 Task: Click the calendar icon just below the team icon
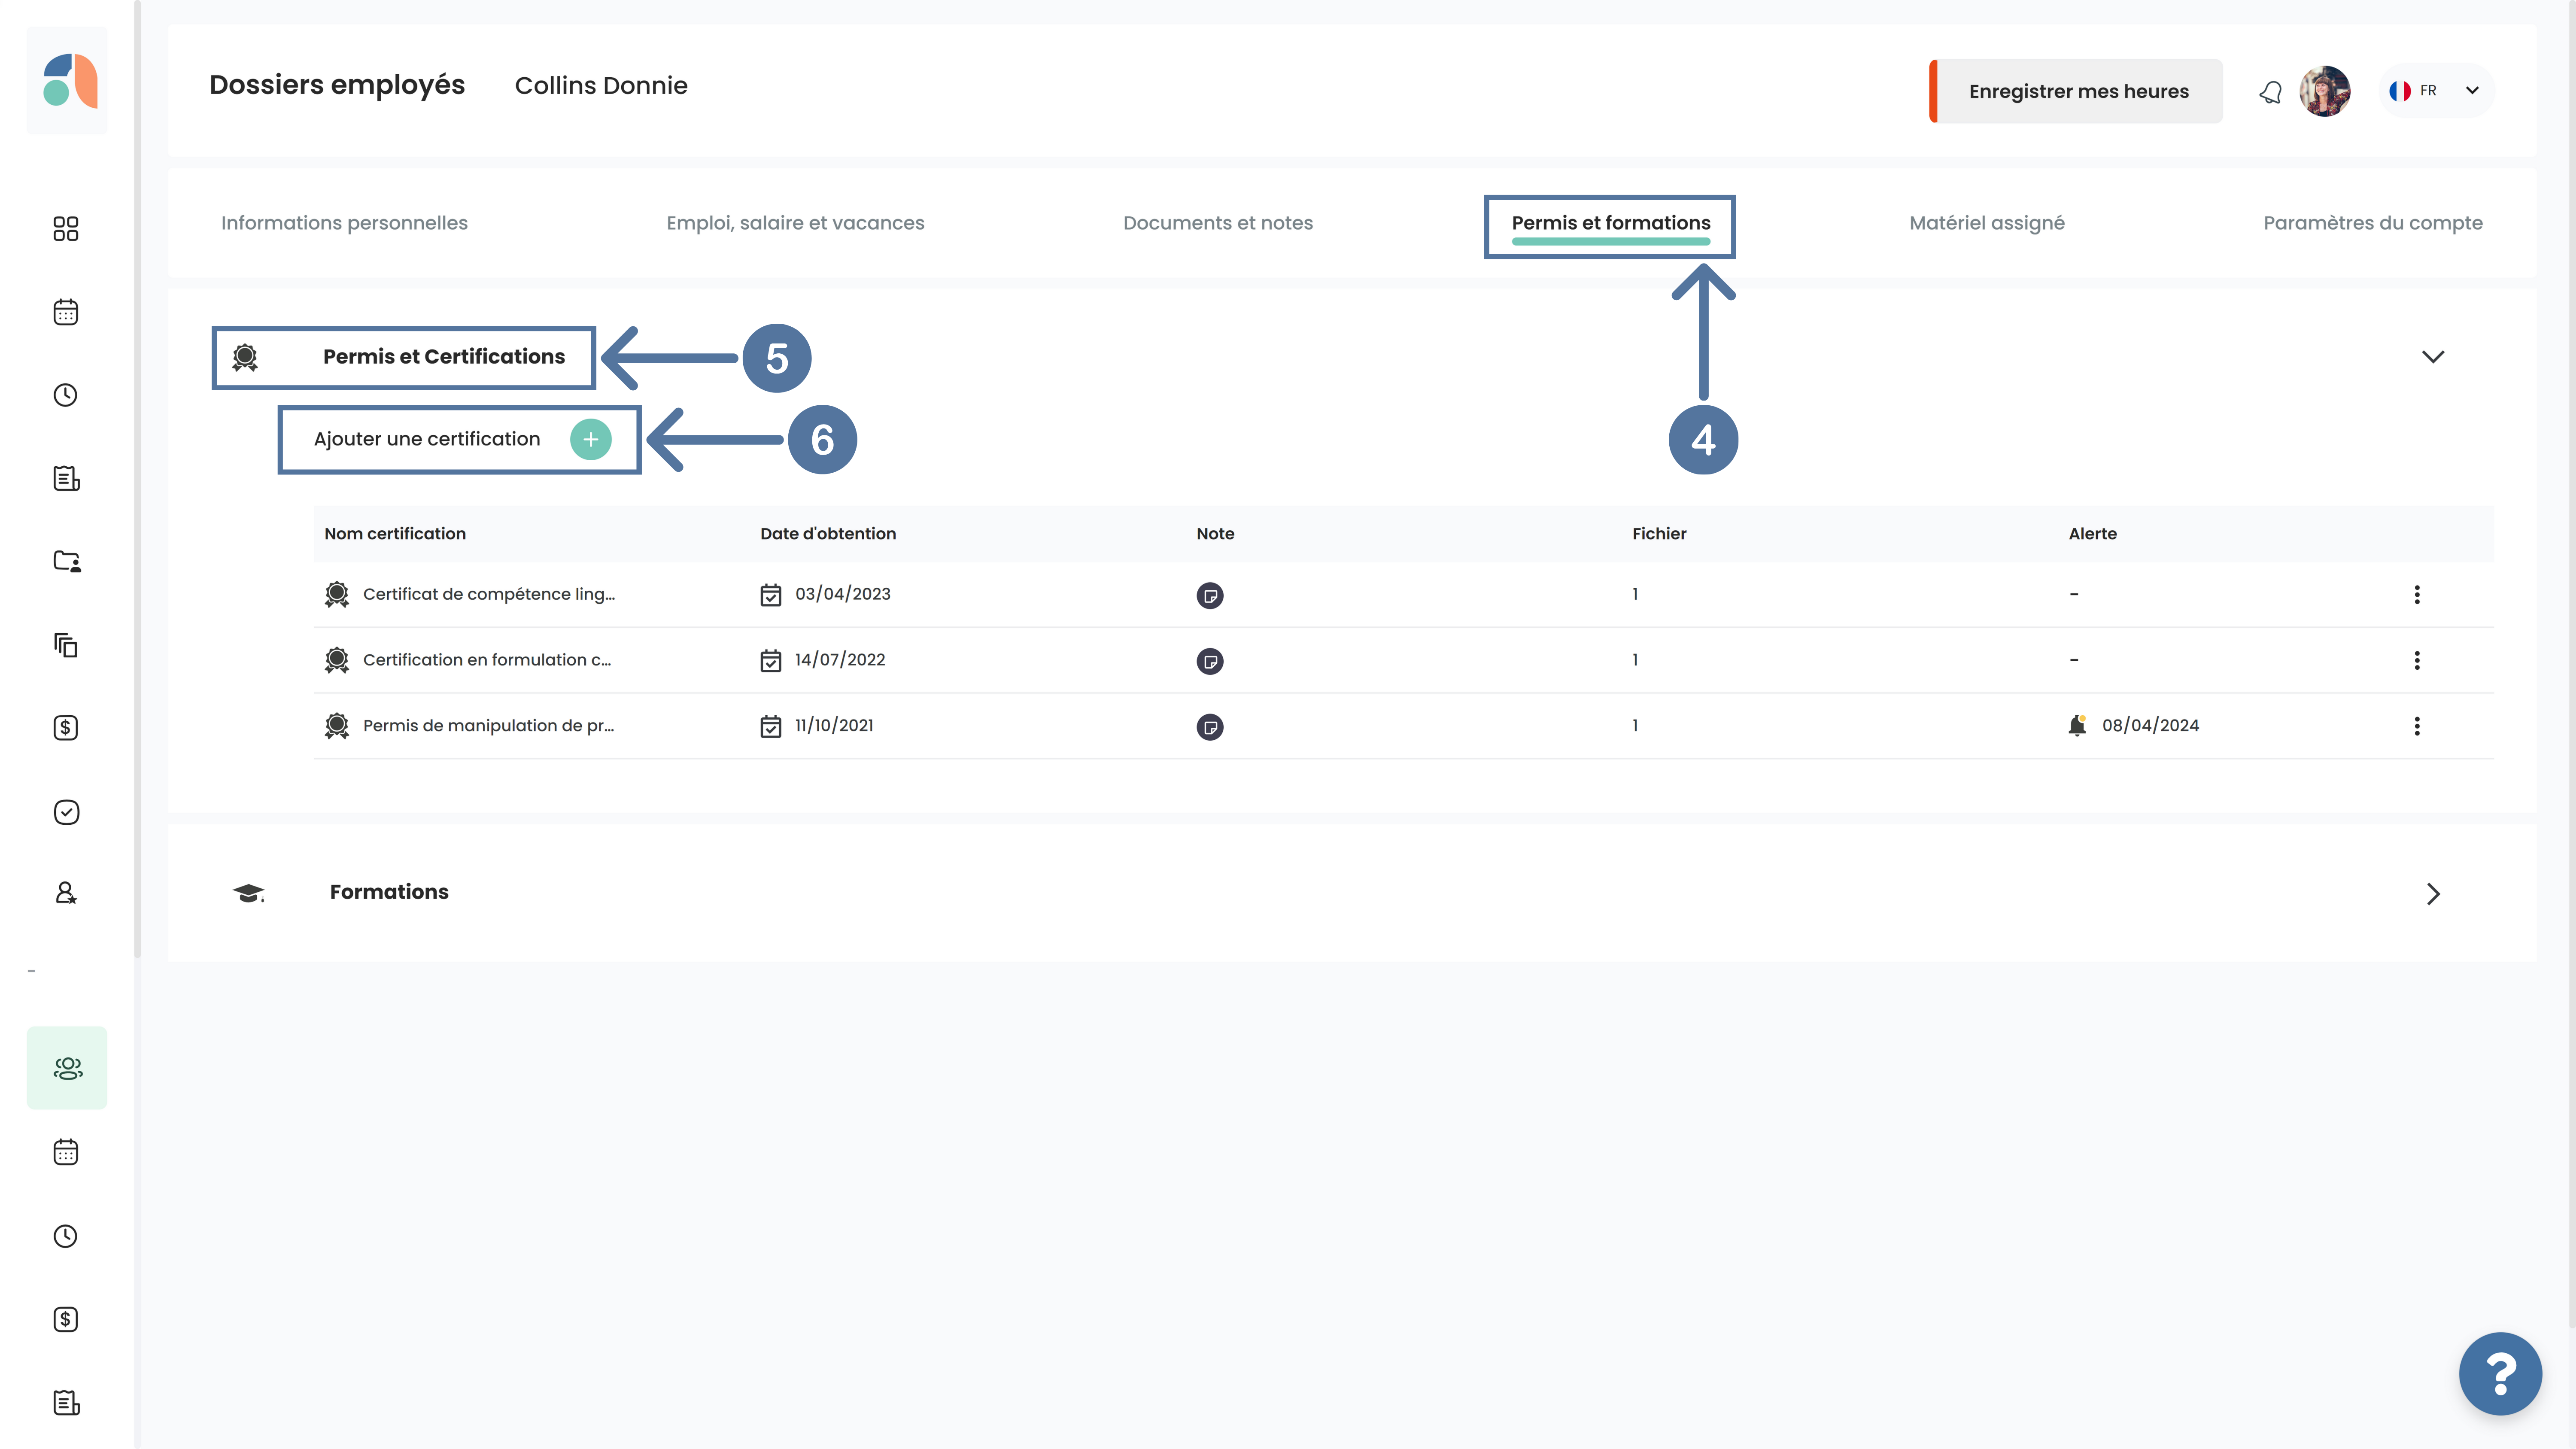click(66, 1152)
